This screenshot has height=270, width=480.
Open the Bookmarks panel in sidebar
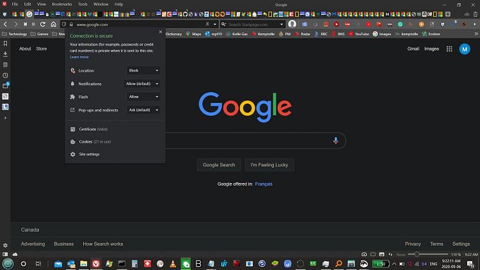tap(5, 44)
